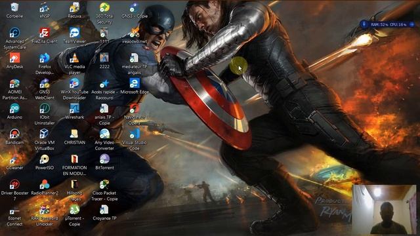The image size is (420, 236).
Task: Launch CCleaner from desktop
Action: point(14,159)
